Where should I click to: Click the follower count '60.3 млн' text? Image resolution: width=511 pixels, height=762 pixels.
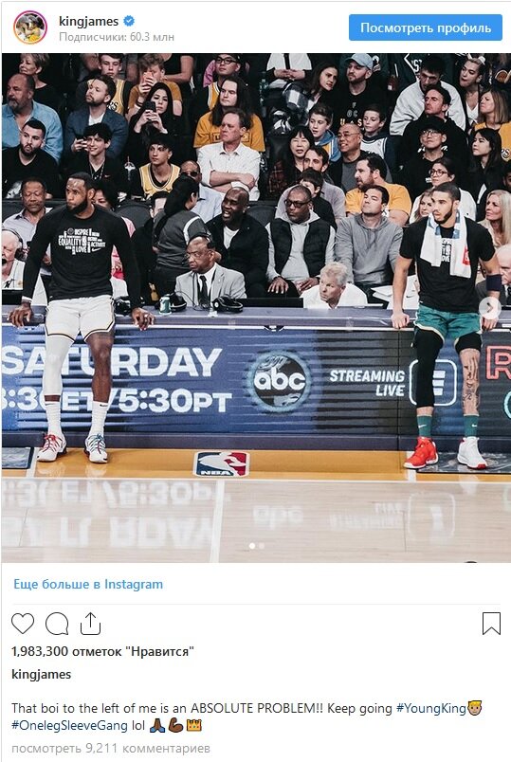point(152,37)
